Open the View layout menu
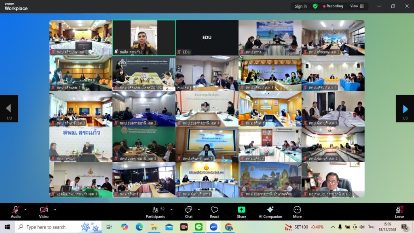Screen dimensions: 414x233 (357, 6)
